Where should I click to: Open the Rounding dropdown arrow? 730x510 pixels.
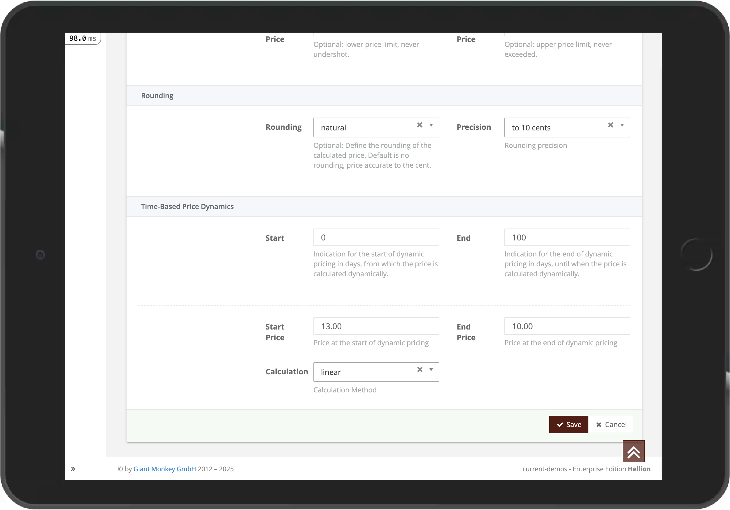tap(431, 125)
